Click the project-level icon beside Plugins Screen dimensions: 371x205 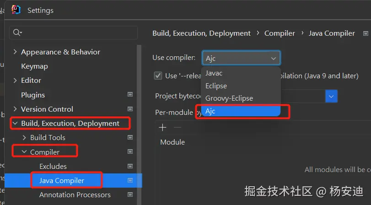coord(130,95)
